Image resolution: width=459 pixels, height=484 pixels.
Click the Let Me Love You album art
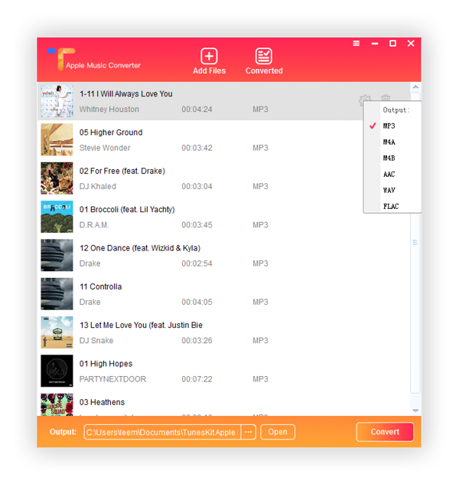[x=57, y=332]
